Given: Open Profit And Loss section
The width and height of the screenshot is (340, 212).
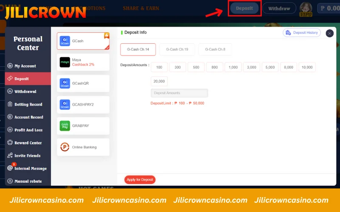Looking at the screenshot, I should click(28, 130).
